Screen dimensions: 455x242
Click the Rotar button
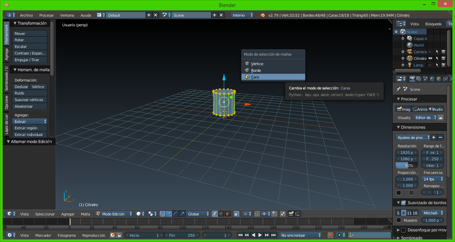click(x=30, y=40)
